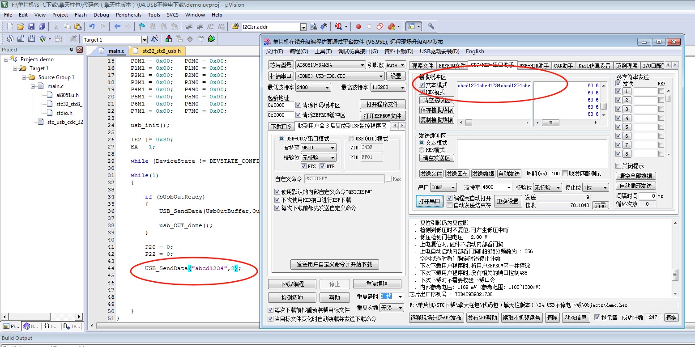Screen dimensions: 695x347
Task: Open the 最高波特率 115200 dropdown
Action: [388, 87]
